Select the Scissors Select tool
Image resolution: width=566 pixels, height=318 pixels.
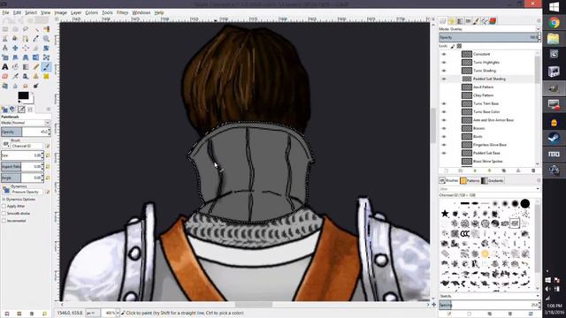pyautogui.click(x=5, y=39)
